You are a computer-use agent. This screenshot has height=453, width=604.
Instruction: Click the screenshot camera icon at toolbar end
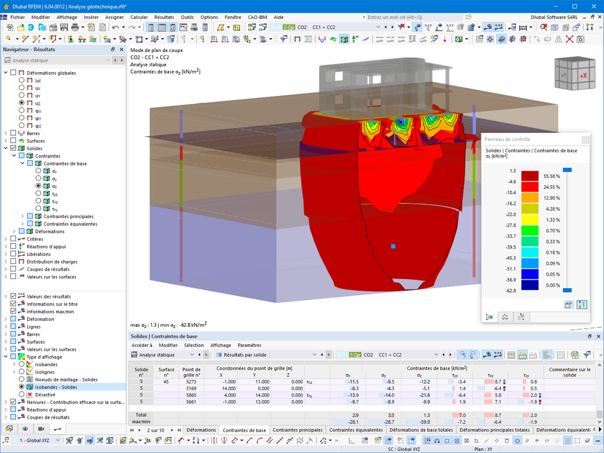tap(581, 39)
